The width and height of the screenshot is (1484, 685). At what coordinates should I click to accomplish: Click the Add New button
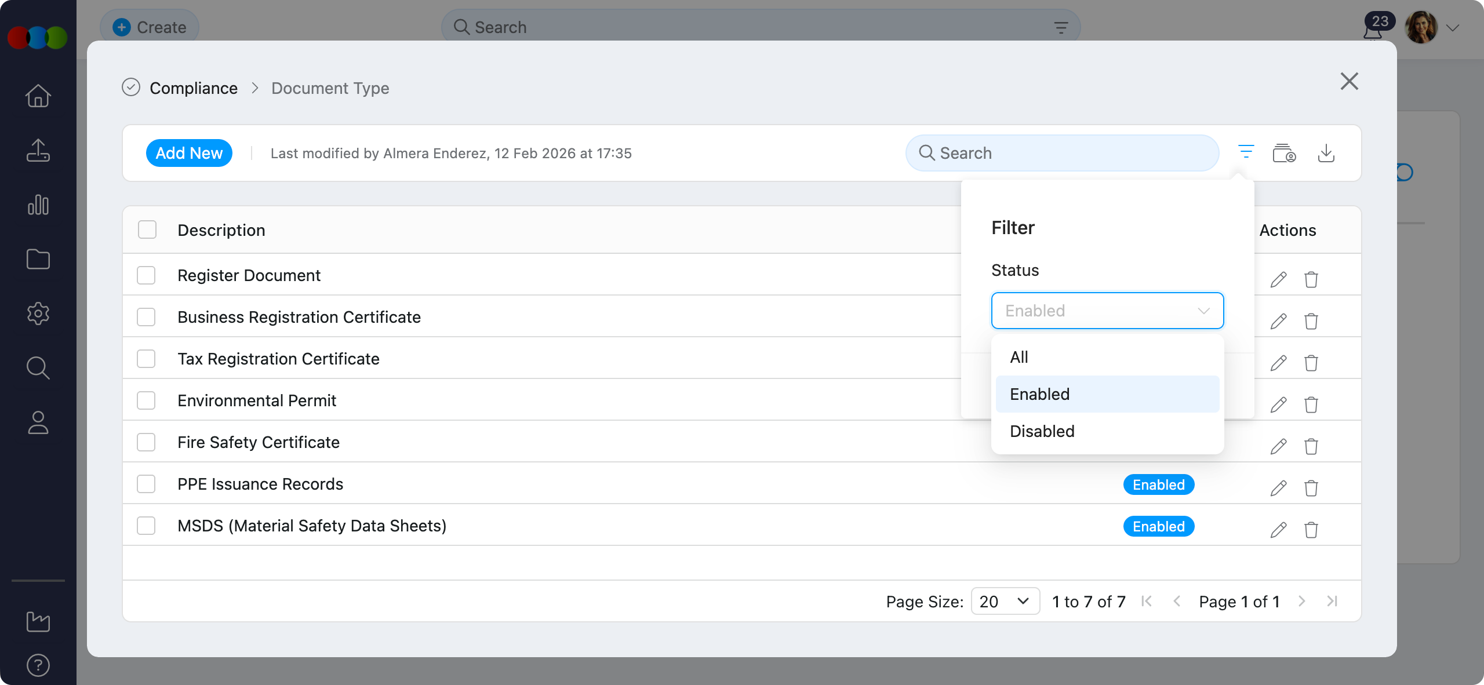[189, 153]
